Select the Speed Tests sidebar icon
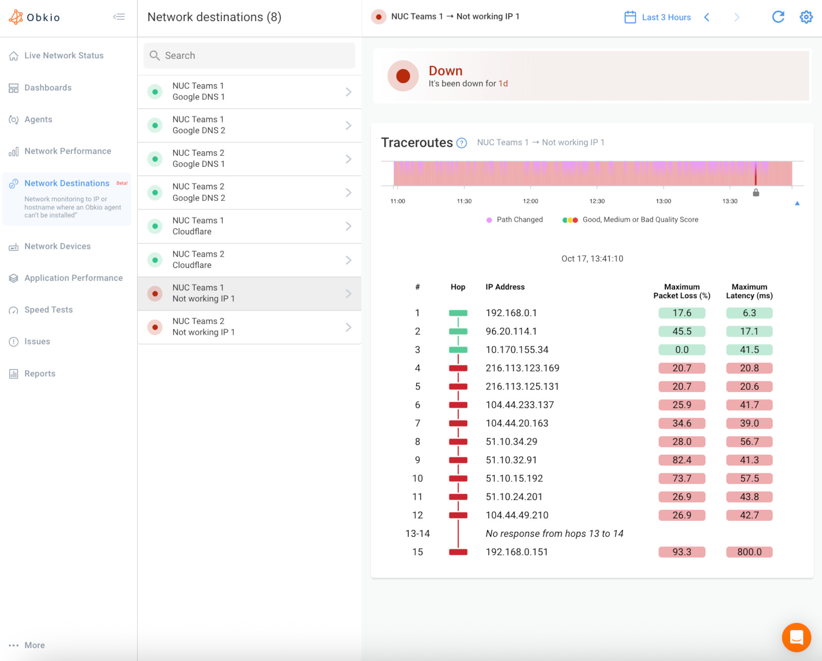822x661 pixels. [48, 309]
